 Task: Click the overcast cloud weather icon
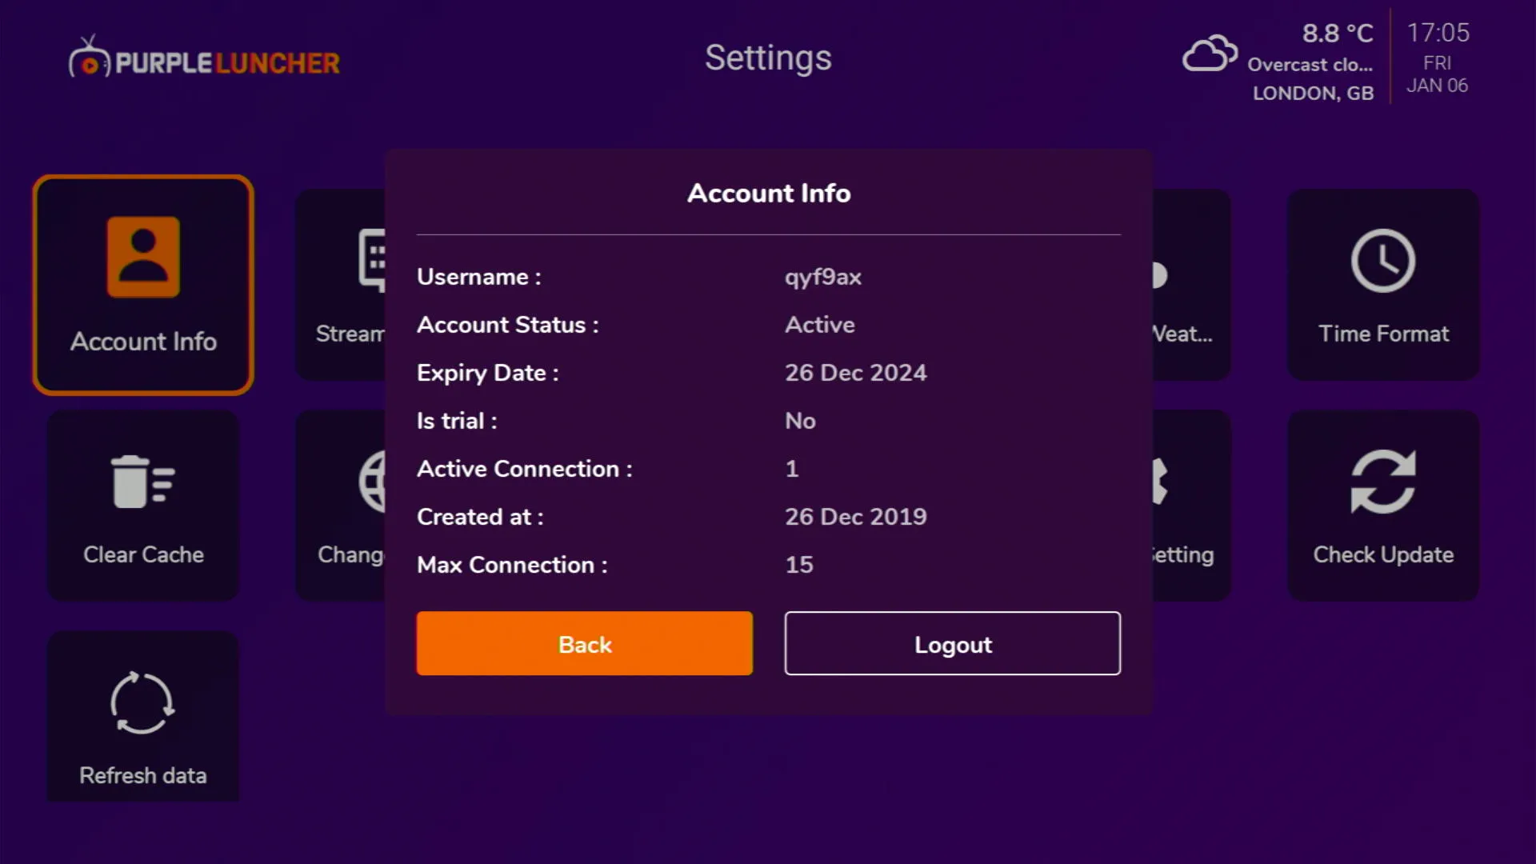1210,53
